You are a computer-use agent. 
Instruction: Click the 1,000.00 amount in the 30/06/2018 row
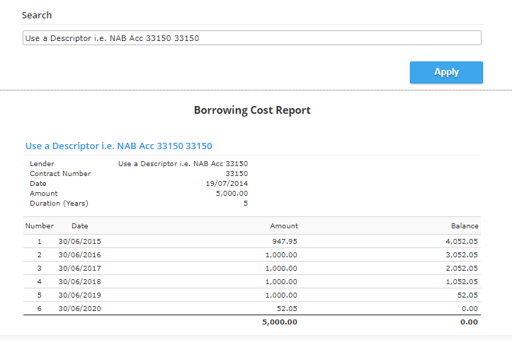pyautogui.click(x=281, y=281)
